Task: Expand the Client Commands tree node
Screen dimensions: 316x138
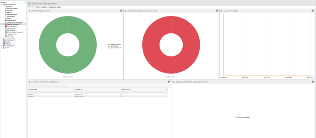Action: click(x=2, y=38)
